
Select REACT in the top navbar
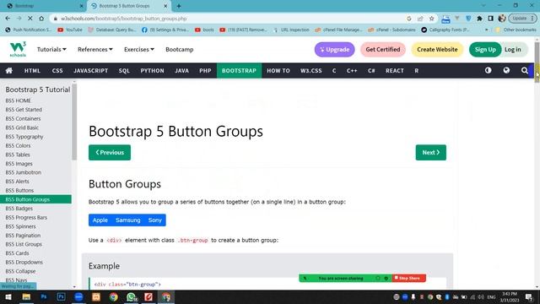(x=395, y=71)
